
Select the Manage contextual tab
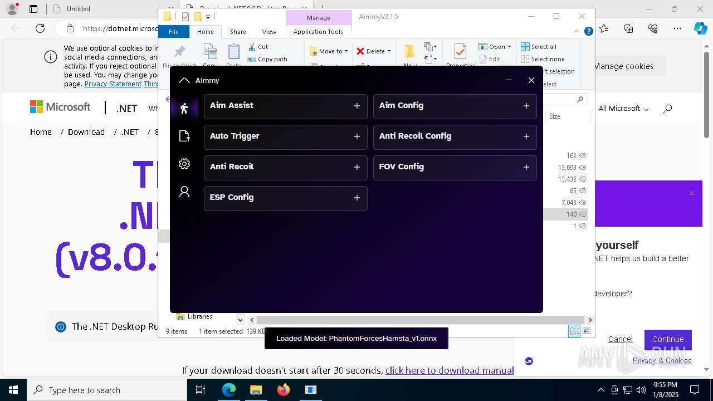[x=319, y=18]
